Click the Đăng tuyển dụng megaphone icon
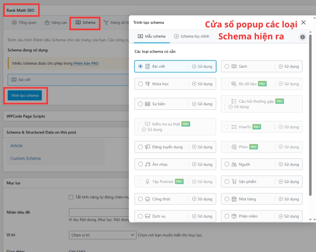Viewport: 316px width, 252px height. pyautogui.click(x=148, y=147)
